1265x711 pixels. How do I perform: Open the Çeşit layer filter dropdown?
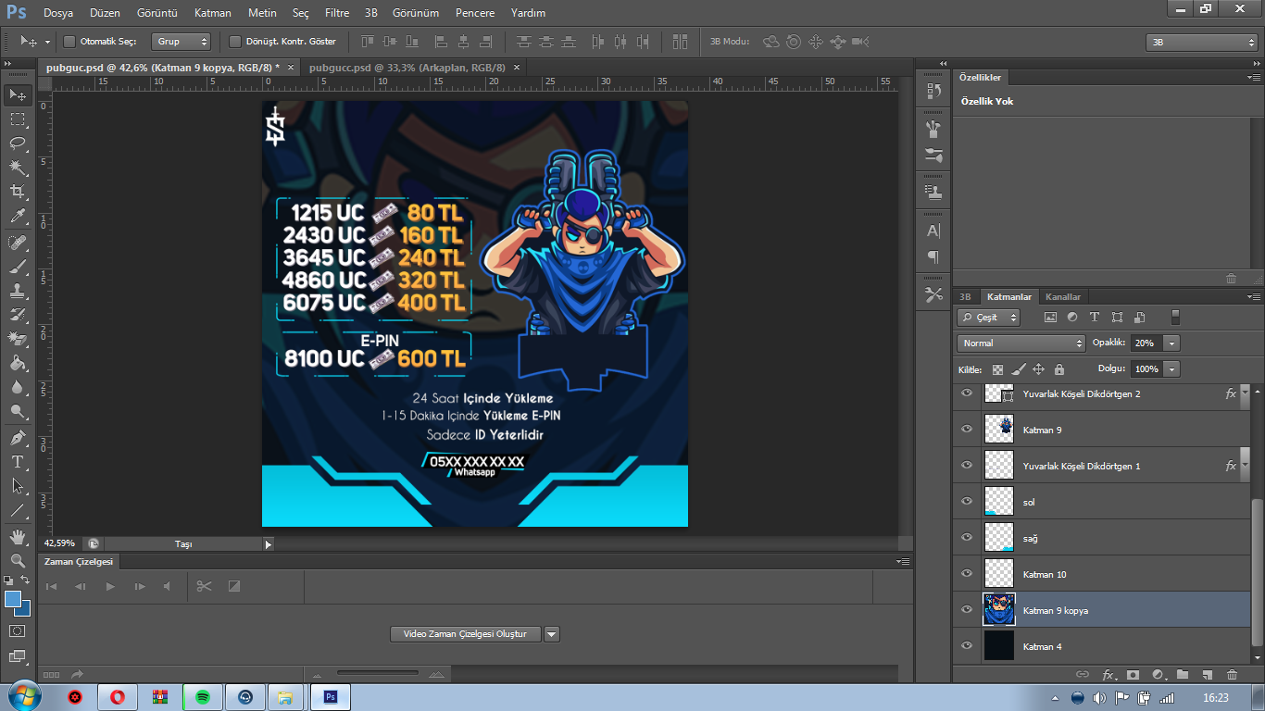pyautogui.click(x=989, y=318)
